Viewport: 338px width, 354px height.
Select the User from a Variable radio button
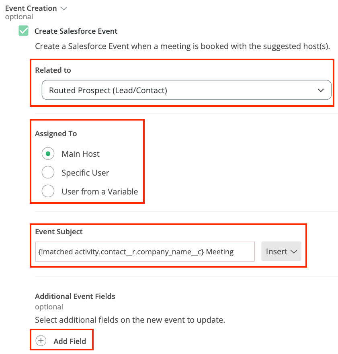pyautogui.click(x=48, y=192)
